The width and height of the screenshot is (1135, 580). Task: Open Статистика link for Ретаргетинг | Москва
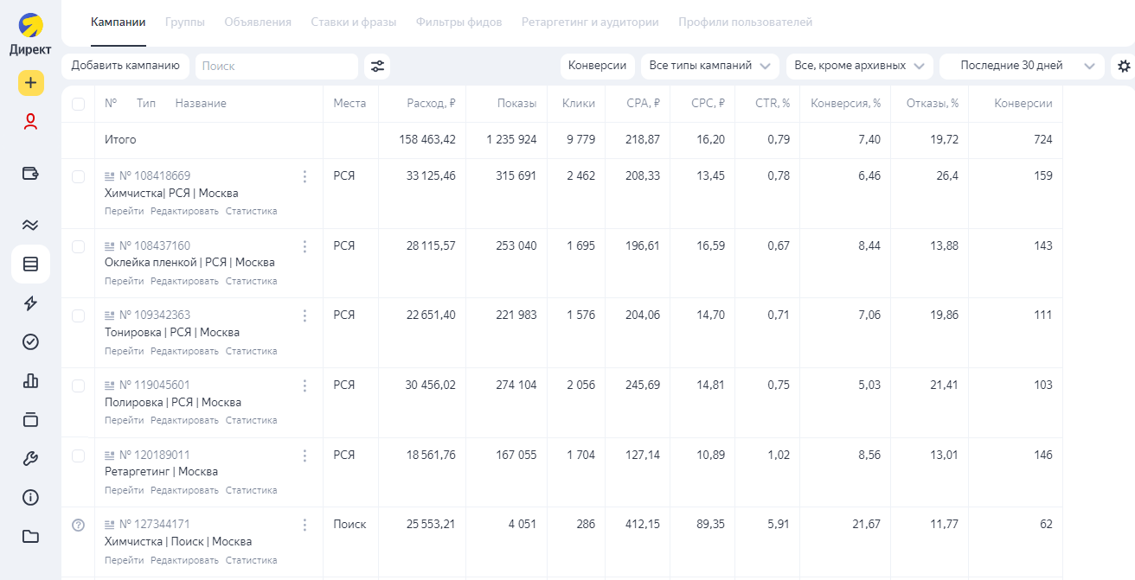click(x=251, y=490)
